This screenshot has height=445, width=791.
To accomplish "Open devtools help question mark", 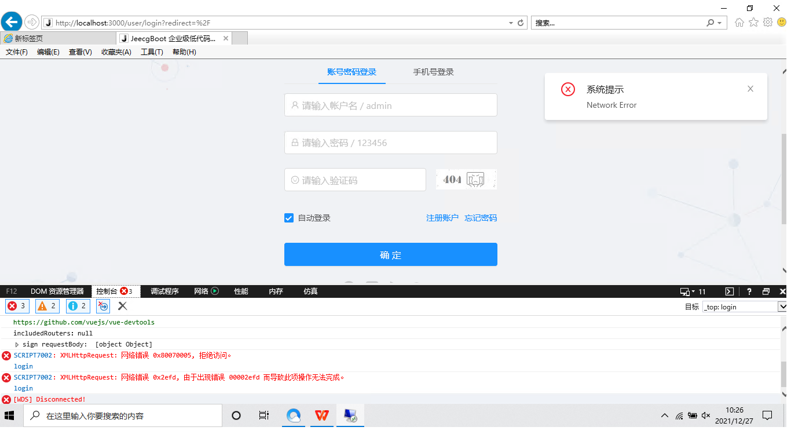I will [749, 291].
